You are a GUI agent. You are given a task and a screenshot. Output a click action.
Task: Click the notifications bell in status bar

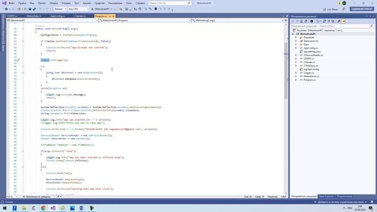[x=372, y=202]
